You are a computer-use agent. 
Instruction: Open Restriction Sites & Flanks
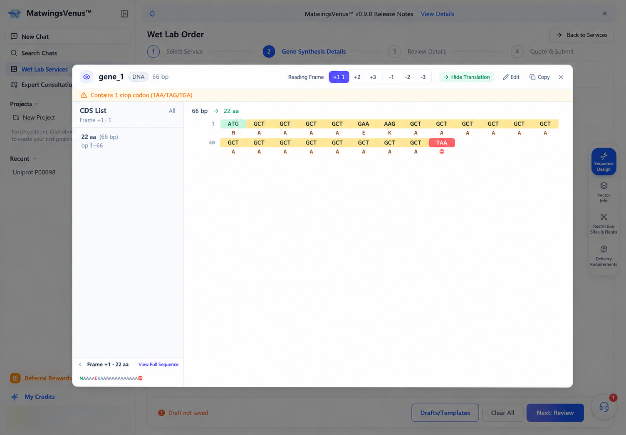click(x=604, y=224)
